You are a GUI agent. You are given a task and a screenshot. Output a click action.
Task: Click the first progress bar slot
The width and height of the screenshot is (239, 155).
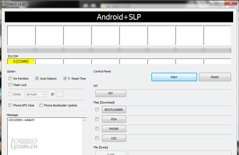coord(21,50)
